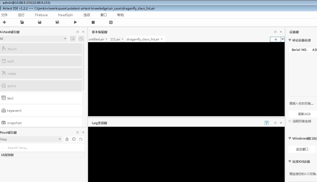Screen dimensions: 317x182
Task: Switch to the dragonfly_class_list.air tab
Action: point(143,39)
